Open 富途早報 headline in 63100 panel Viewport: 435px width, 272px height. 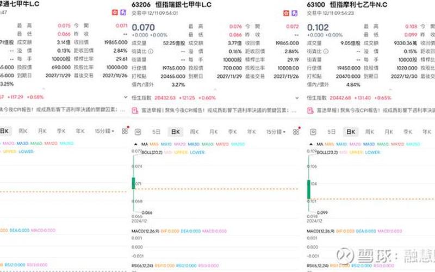coord(376,110)
